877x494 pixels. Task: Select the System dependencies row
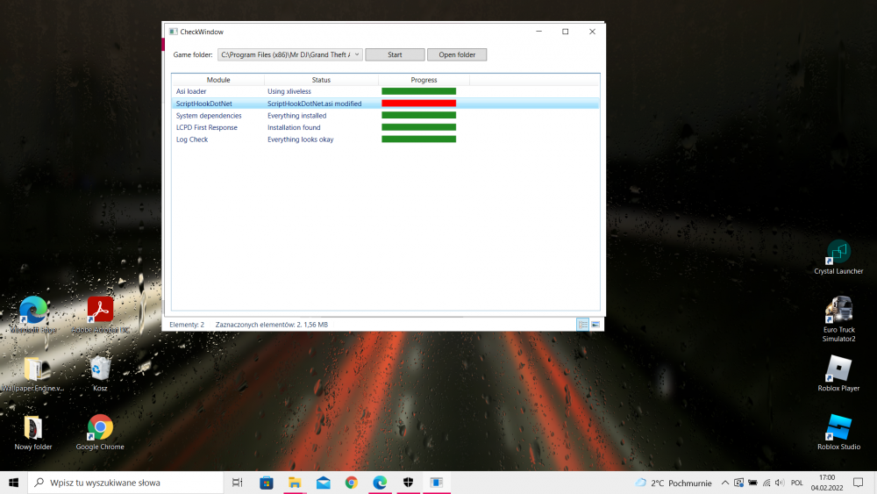(385, 116)
